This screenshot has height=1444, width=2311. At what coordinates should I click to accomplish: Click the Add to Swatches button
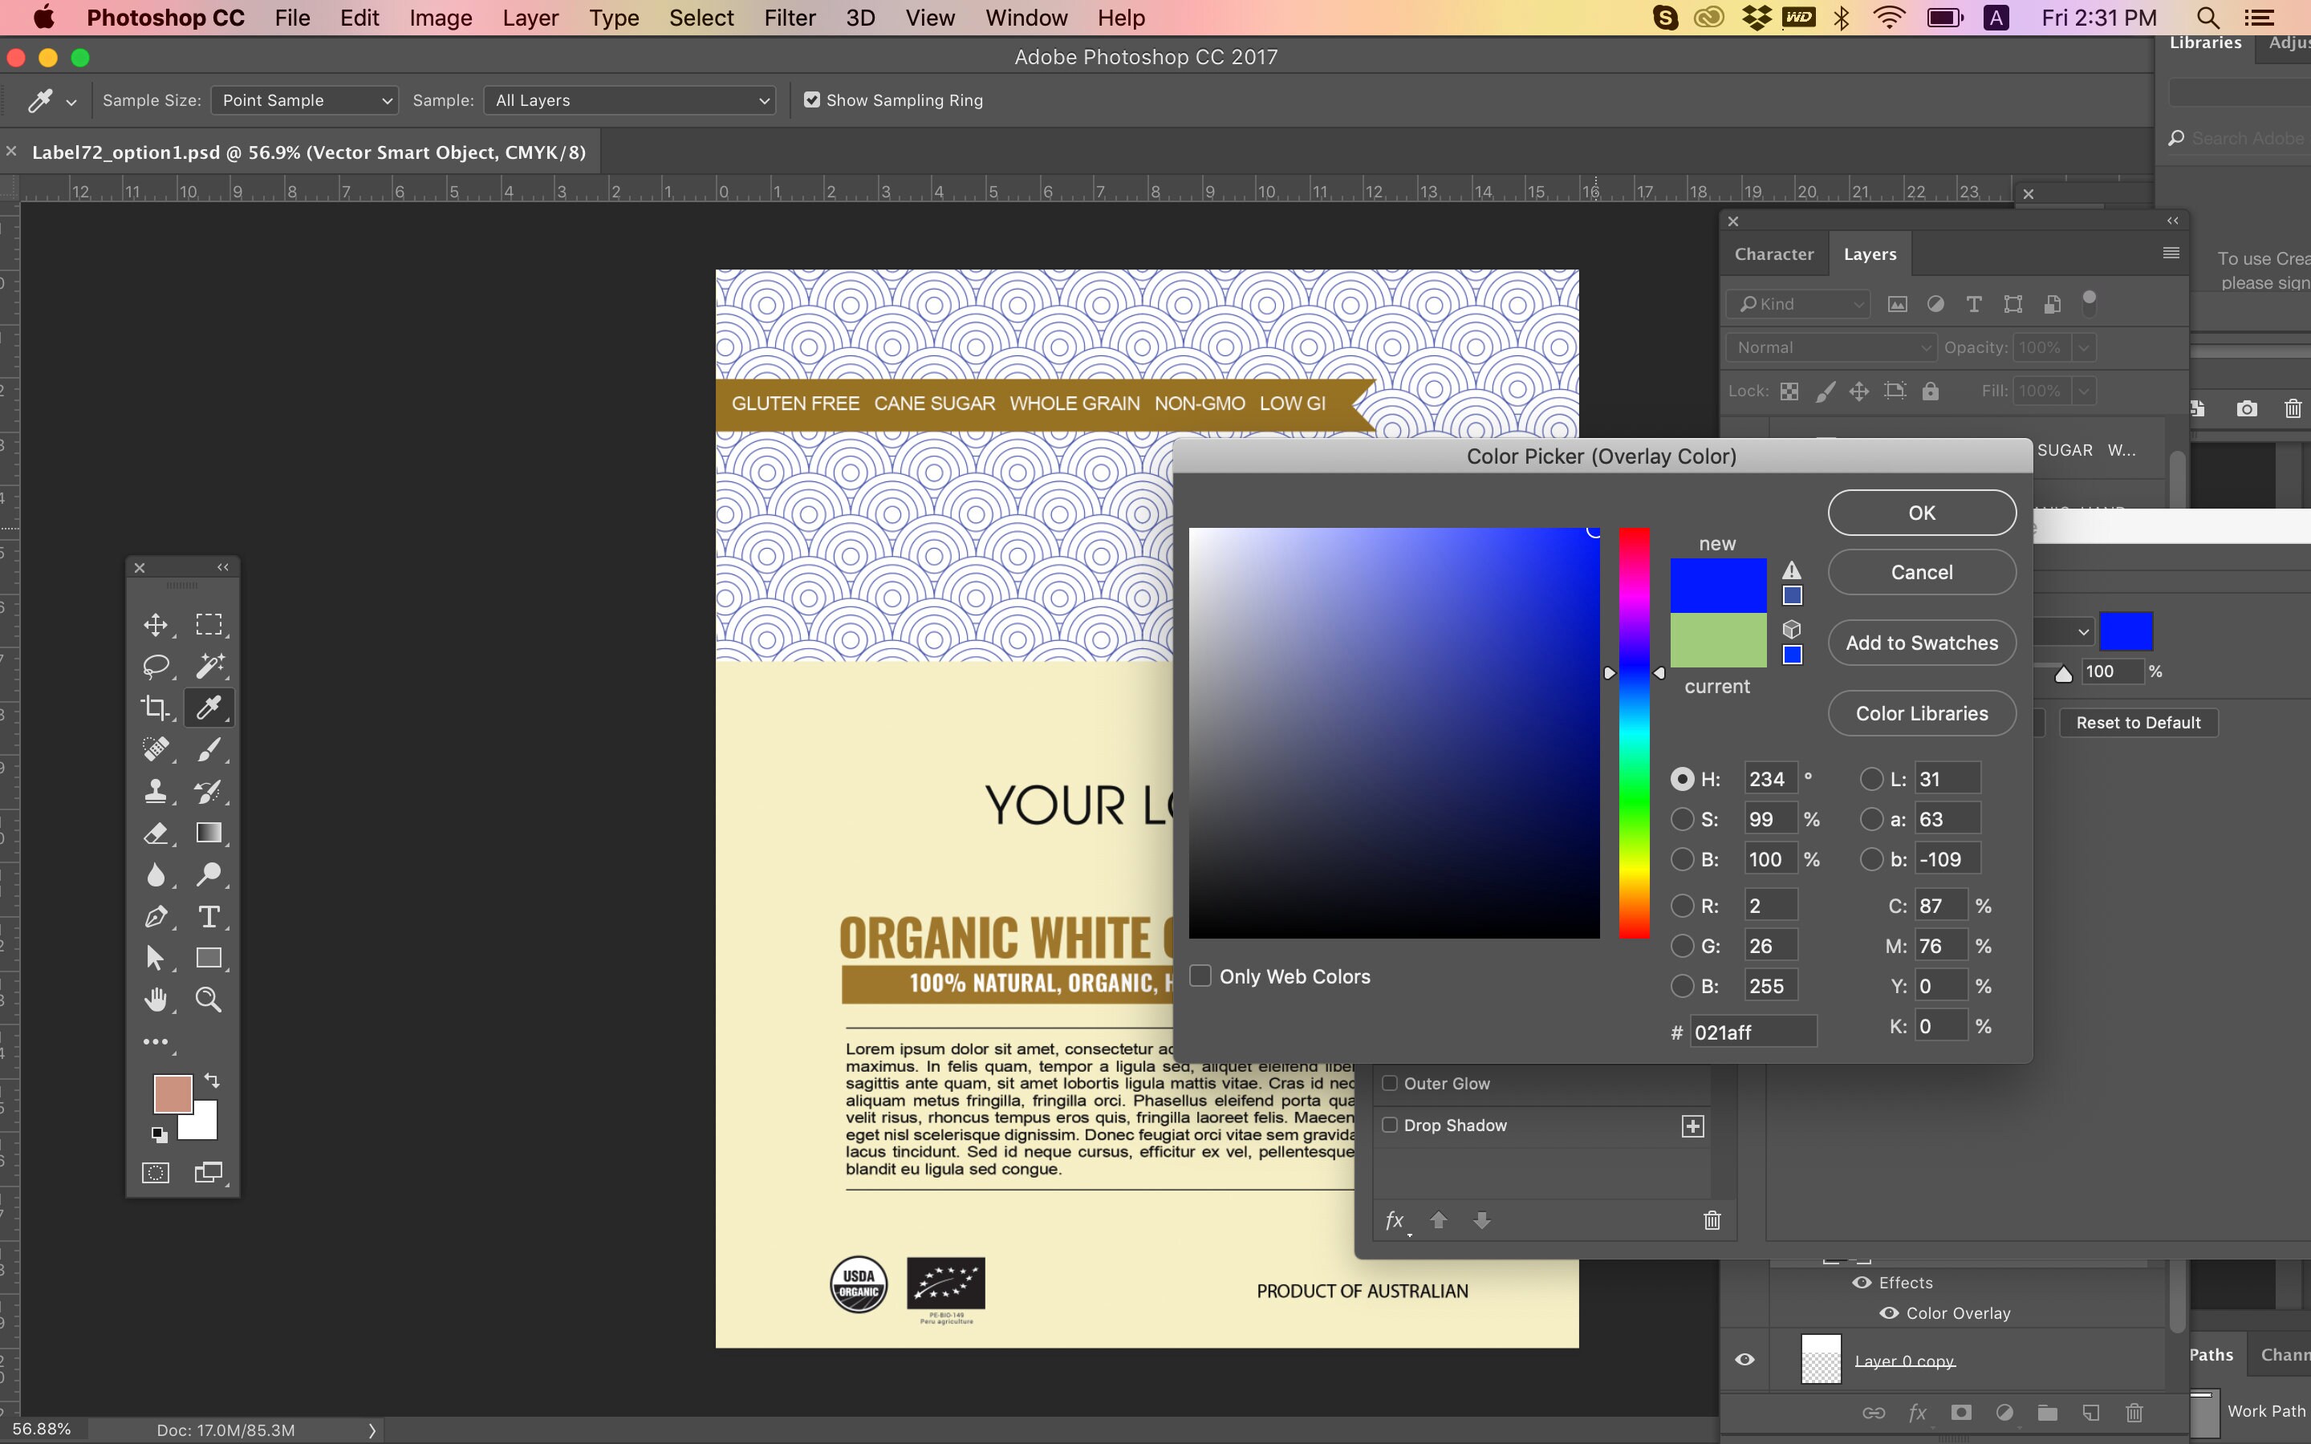pyautogui.click(x=1921, y=643)
